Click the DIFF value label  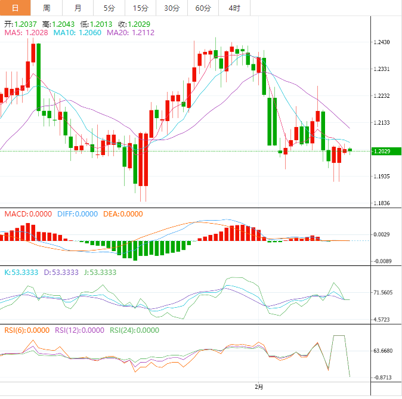pos(78,214)
